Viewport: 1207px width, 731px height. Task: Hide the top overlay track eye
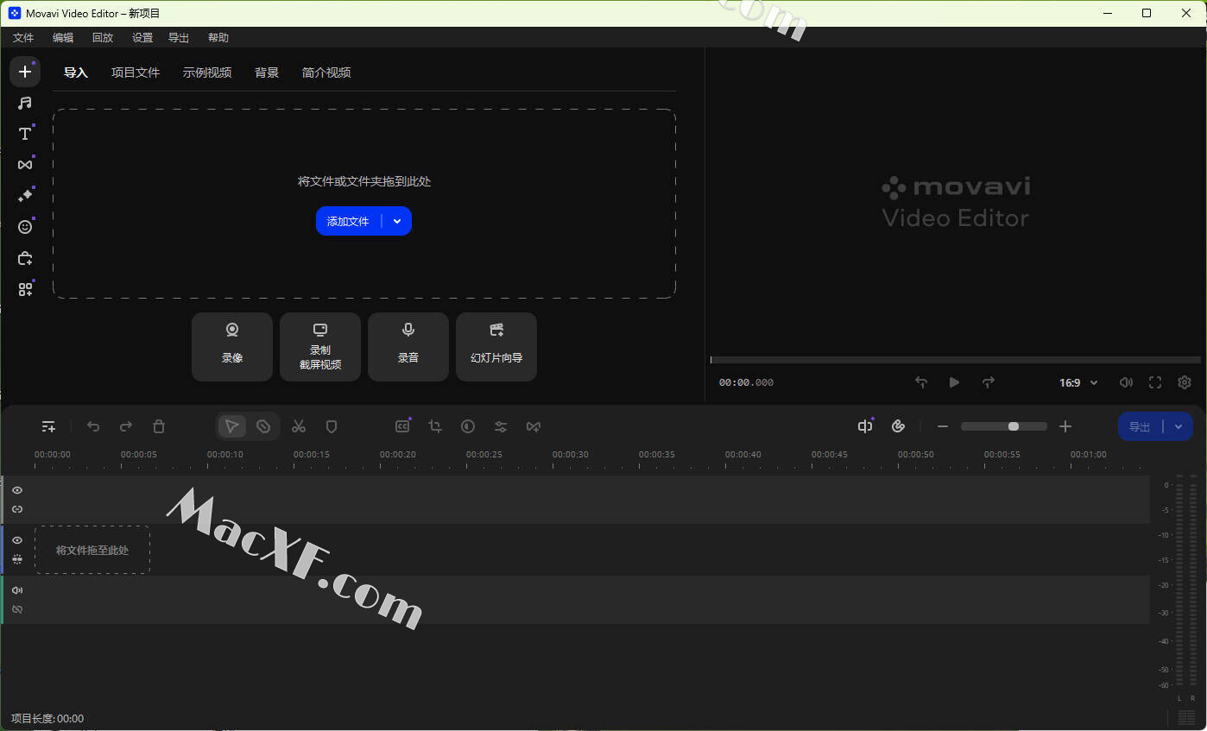coord(17,490)
